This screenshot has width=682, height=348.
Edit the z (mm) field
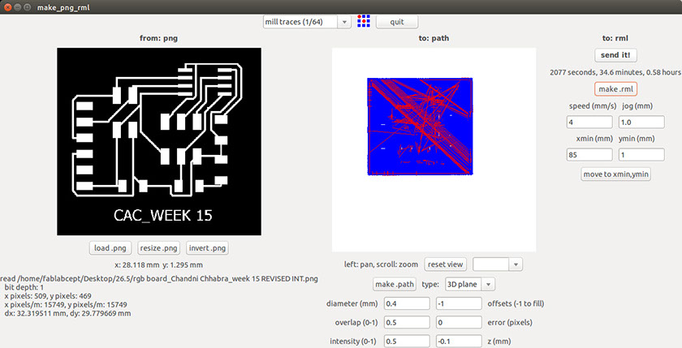[x=459, y=341]
